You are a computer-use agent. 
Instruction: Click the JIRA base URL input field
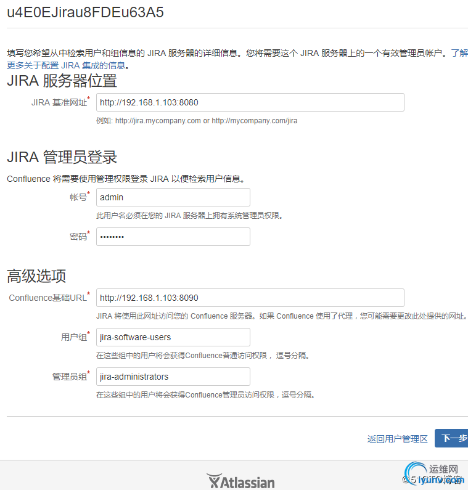pyautogui.click(x=250, y=102)
